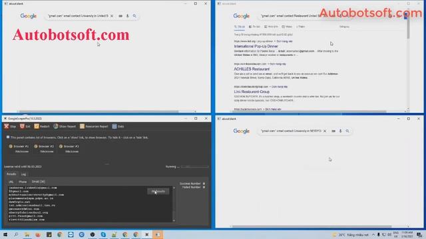Open Skype from the taskbar
Viewport: 426px width, 239px height.
pyautogui.click(x=103, y=234)
